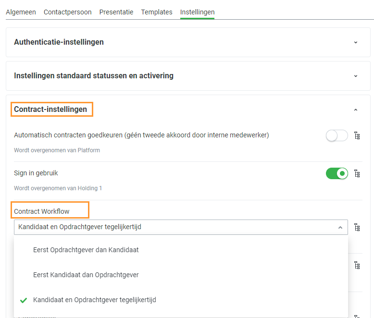374x318 pixels.
Task: Open the Contactpersoon tab
Action: pos(67,12)
